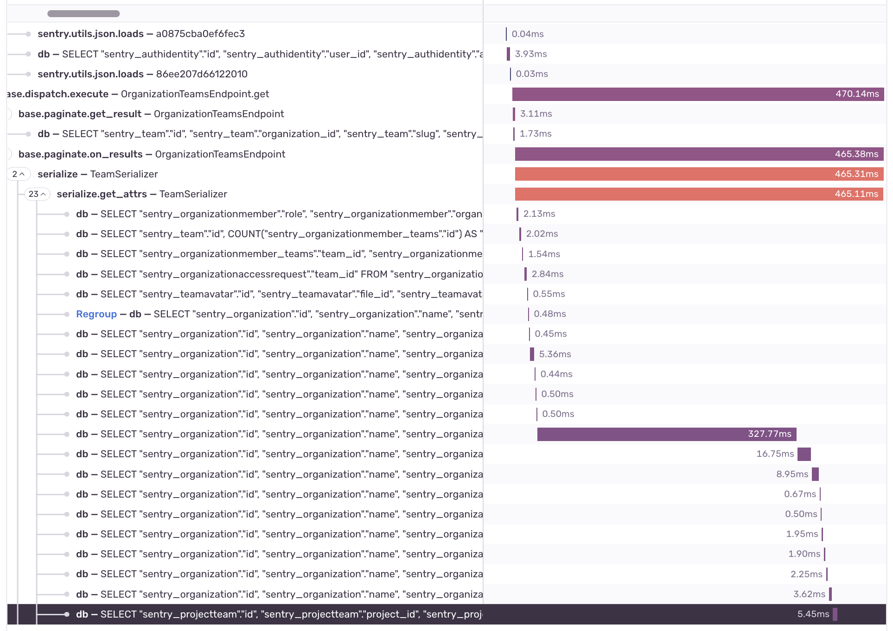Select base.paginate.get_result span row
Screen dimensions: 893x631
151,114
